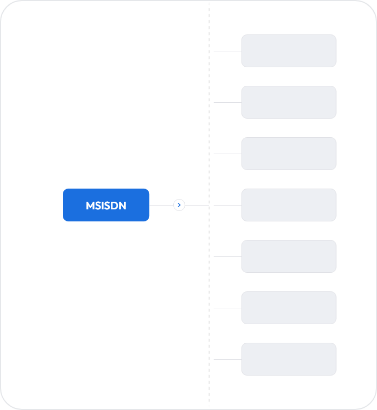Click the vertical dashed divider line
The height and width of the screenshot is (410, 377).
[209, 204]
